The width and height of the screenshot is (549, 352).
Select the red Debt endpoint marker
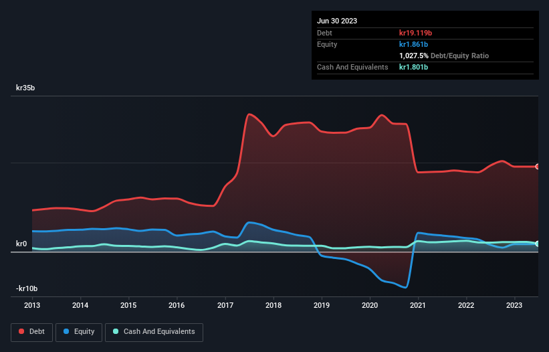coord(538,167)
